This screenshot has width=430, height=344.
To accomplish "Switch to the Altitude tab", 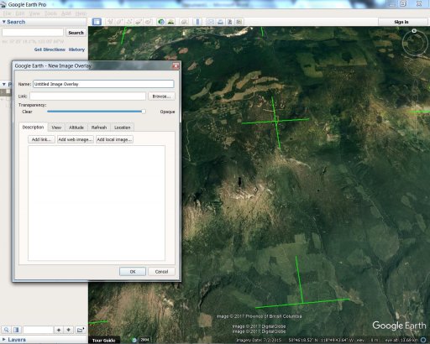I will 76,128.
